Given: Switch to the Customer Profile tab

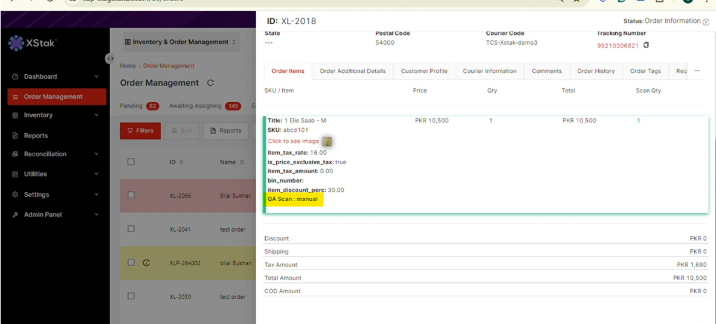Looking at the screenshot, I should pyautogui.click(x=424, y=71).
